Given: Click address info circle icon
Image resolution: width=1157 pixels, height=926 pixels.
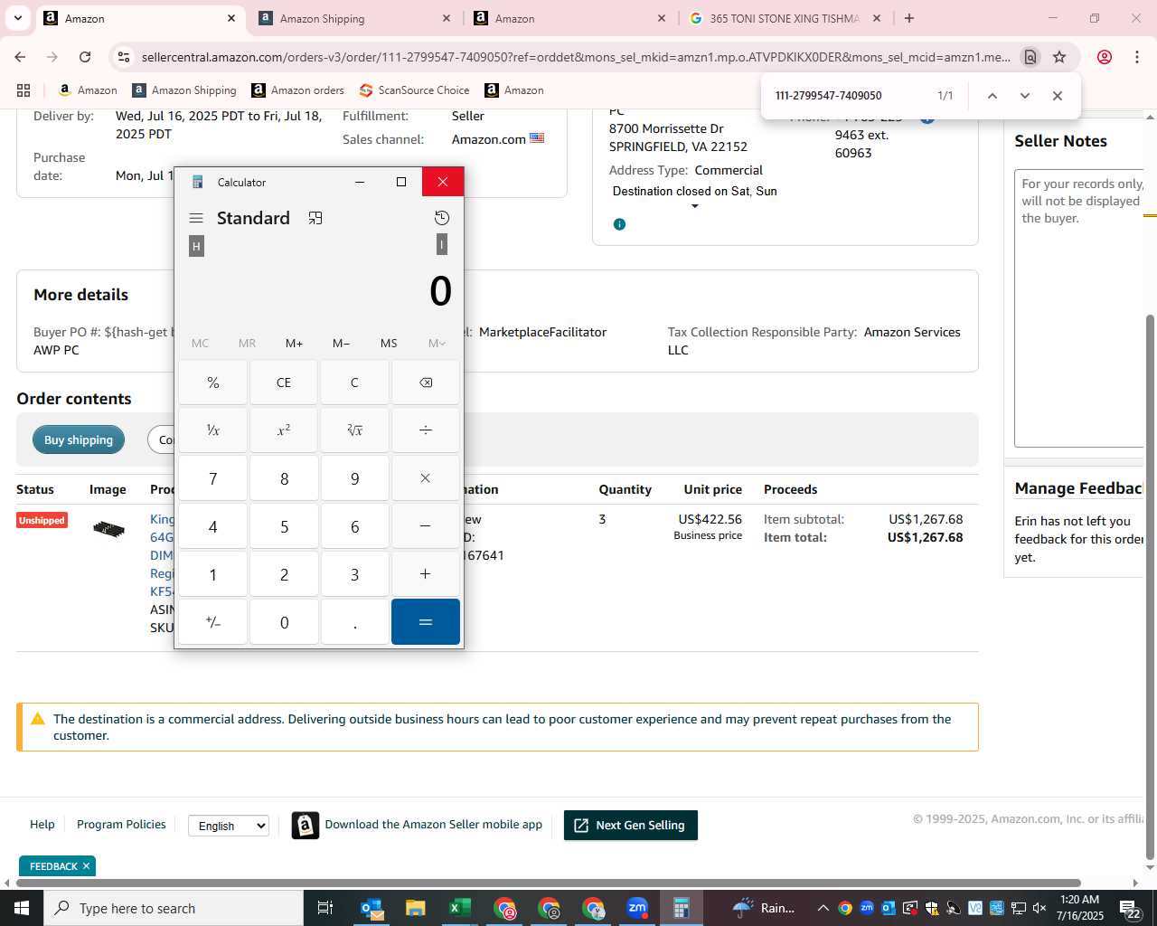Looking at the screenshot, I should pyautogui.click(x=619, y=224).
